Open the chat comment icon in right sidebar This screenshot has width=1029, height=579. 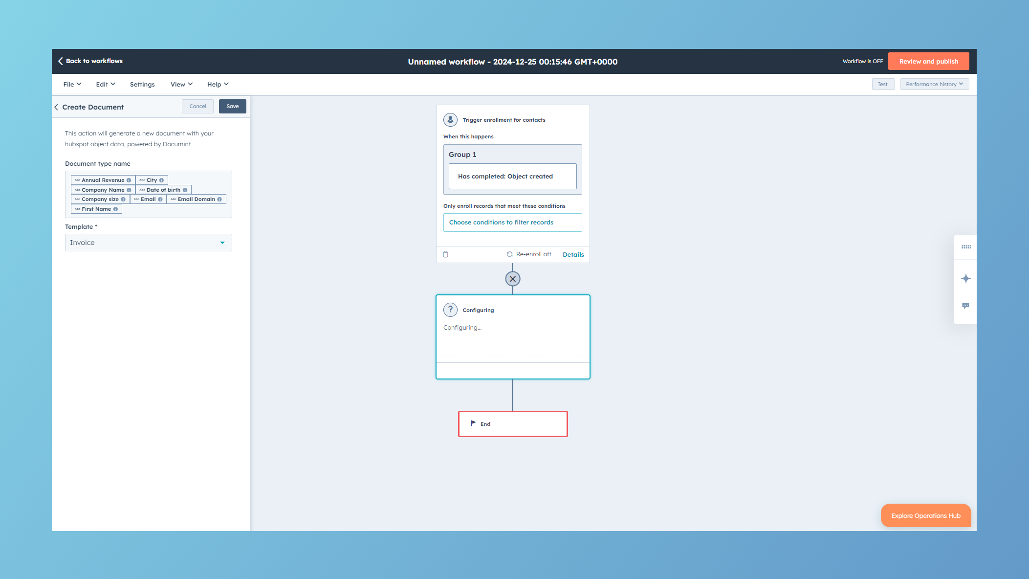pyautogui.click(x=965, y=306)
